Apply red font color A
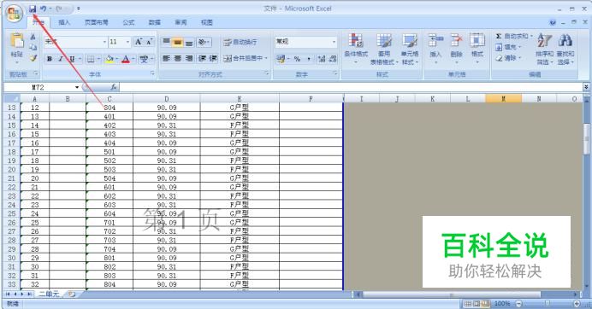Viewport: 592px width, 309px height. coord(126,59)
